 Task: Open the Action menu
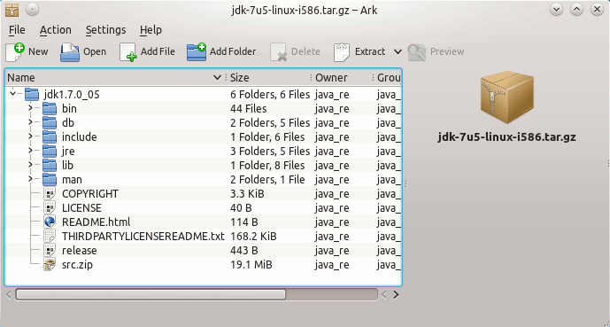[56, 30]
